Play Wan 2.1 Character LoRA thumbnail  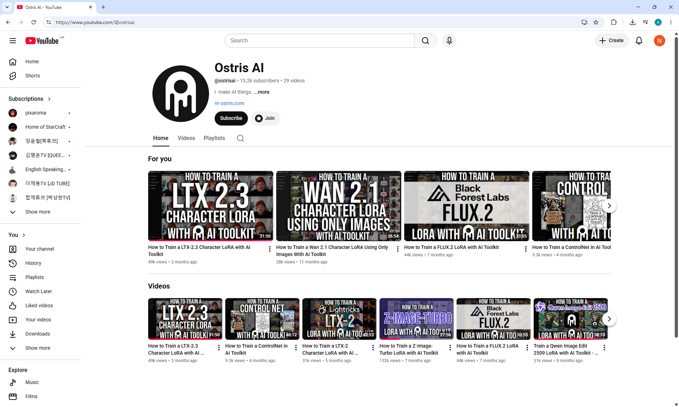click(x=339, y=206)
